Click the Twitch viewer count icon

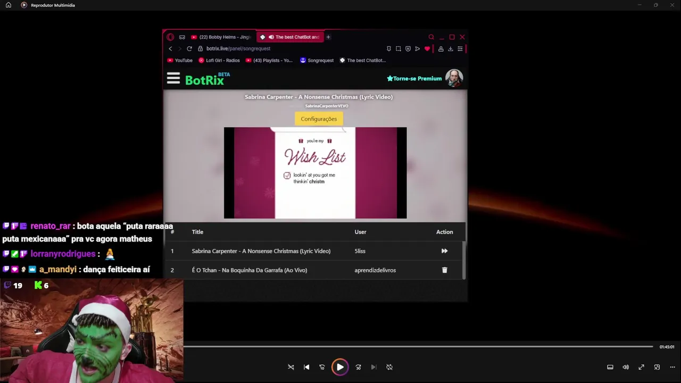[x=7, y=286]
